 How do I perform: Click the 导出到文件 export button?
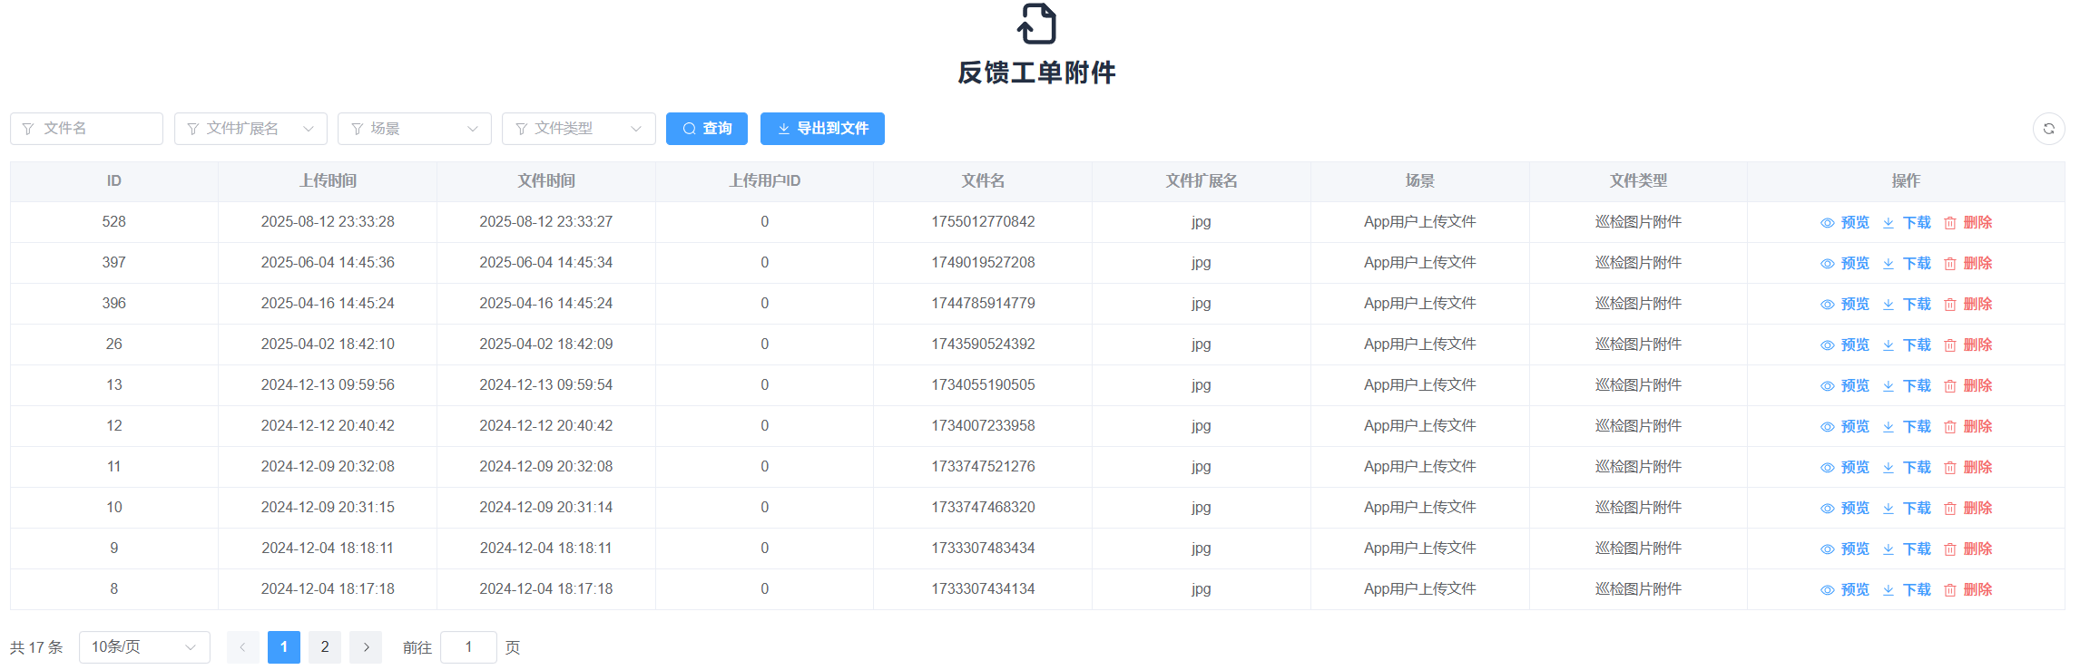[x=822, y=129]
